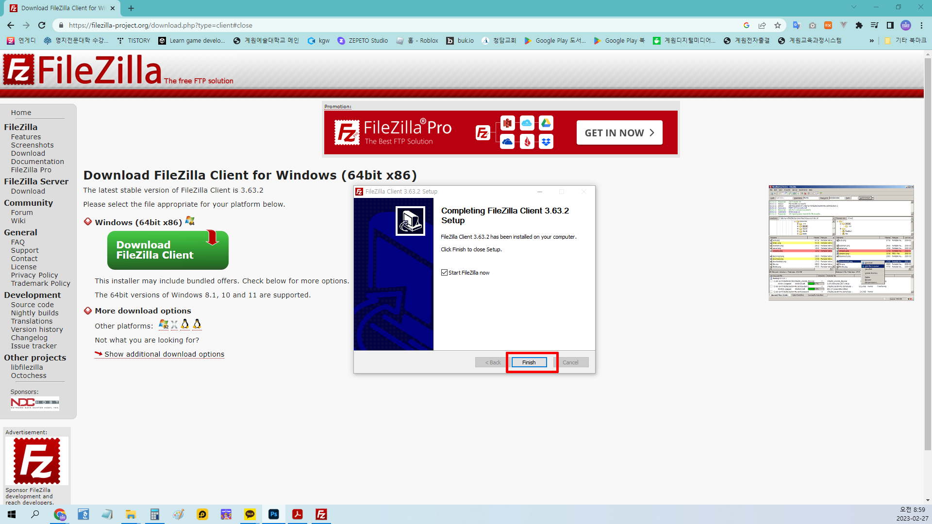The image size is (932, 524).
Task: Click the FileZilla logo in the page header
Action: [x=83, y=69]
